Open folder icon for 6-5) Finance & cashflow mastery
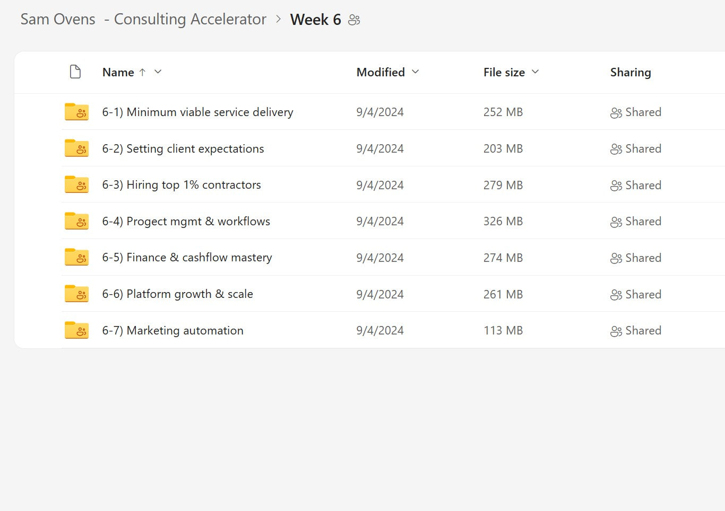 point(76,257)
